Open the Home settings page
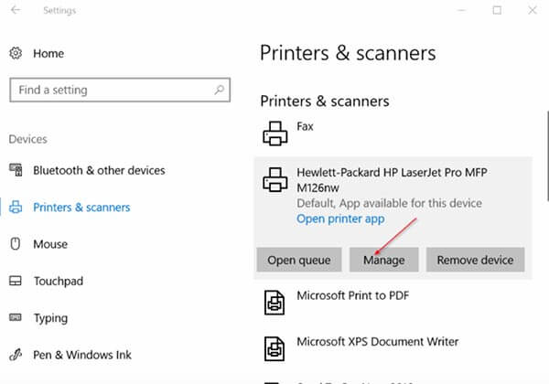Screen dimensions: 549x384 tap(48, 54)
